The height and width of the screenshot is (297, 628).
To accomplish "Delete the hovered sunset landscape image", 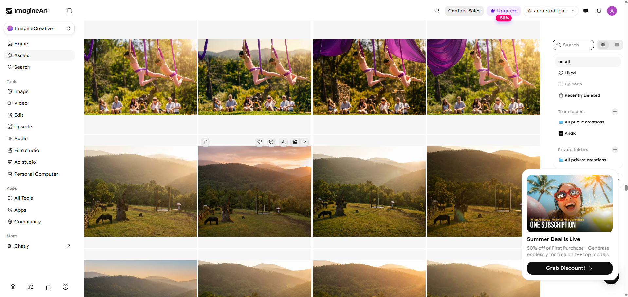I will tap(206, 142).
